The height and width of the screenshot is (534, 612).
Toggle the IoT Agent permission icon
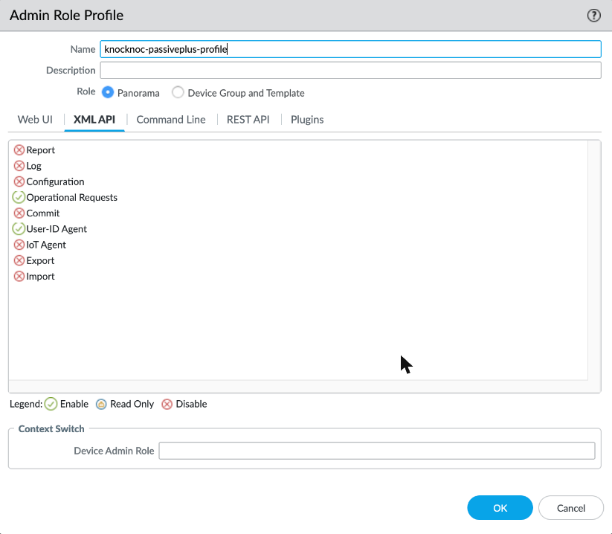click(19, 245)
